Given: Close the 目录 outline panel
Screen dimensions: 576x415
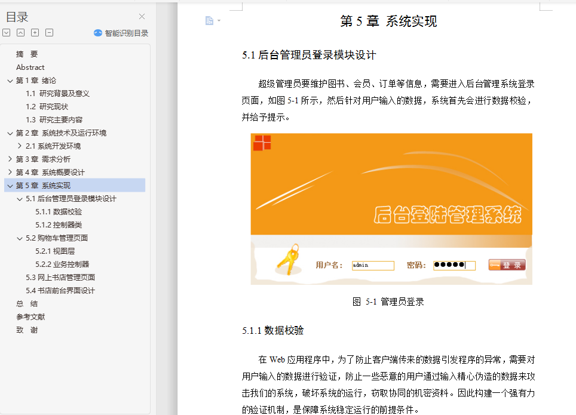Looking at the screenshot, I should (142, 17).
